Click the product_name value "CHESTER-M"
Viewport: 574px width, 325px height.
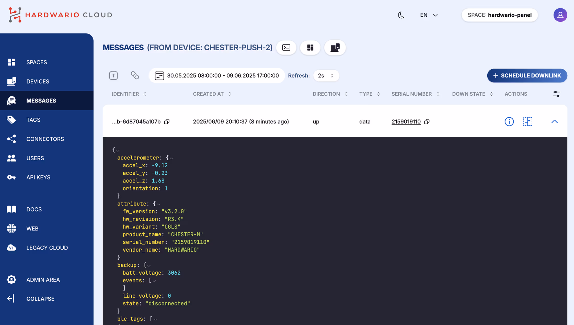coord(185,234)
